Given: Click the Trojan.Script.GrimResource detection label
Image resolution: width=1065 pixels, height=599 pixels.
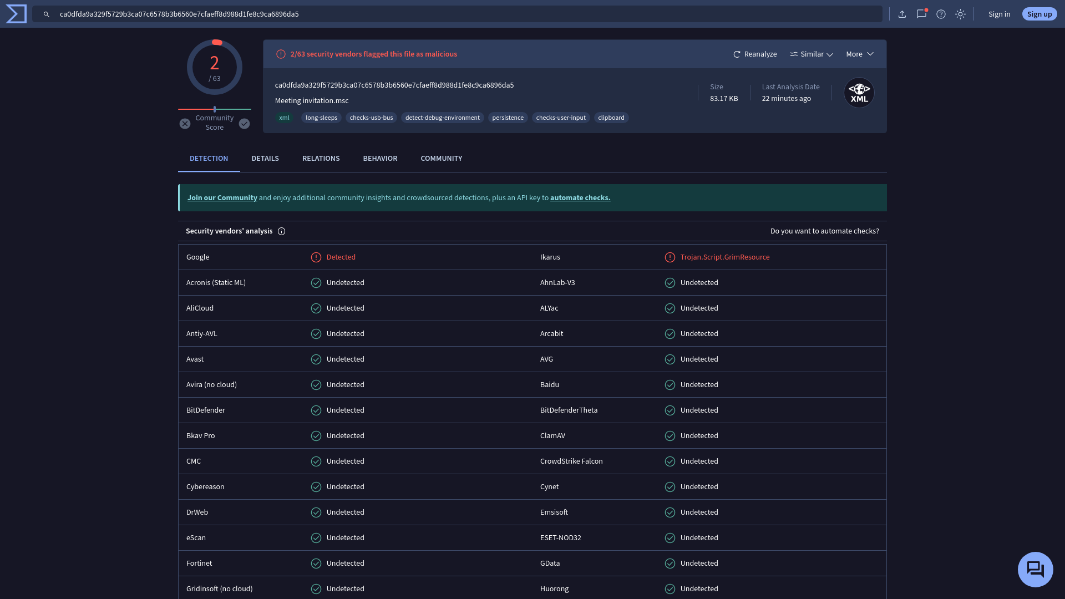Looking at the screenshot, I should pyautogui.click(x=725, y=257).
